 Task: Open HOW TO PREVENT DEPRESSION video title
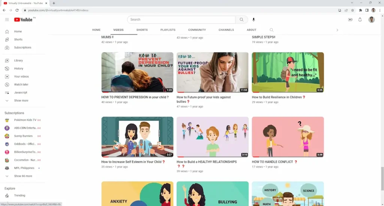pyautogui.click(x=135, y=97)
